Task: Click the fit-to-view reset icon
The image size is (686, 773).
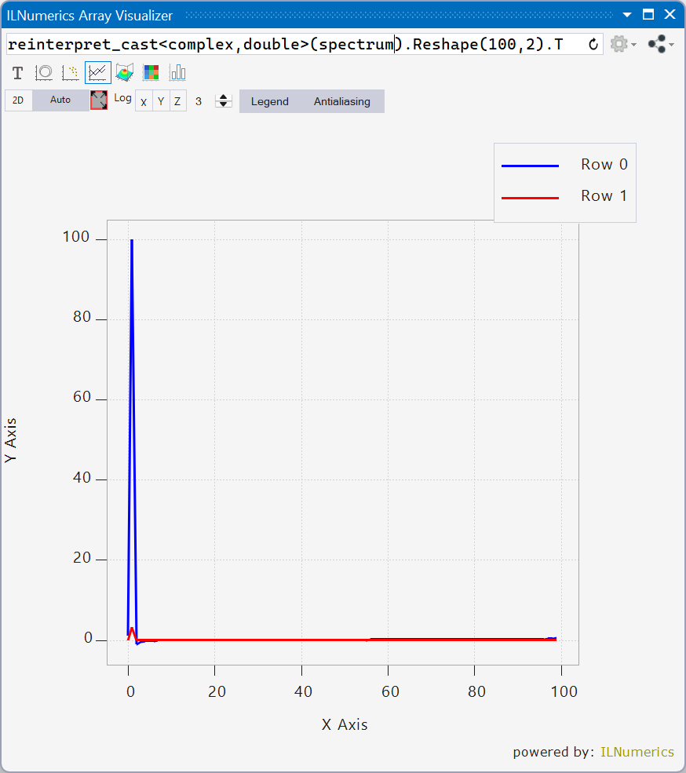Action: pyautogui.click(x=99, y=100)
